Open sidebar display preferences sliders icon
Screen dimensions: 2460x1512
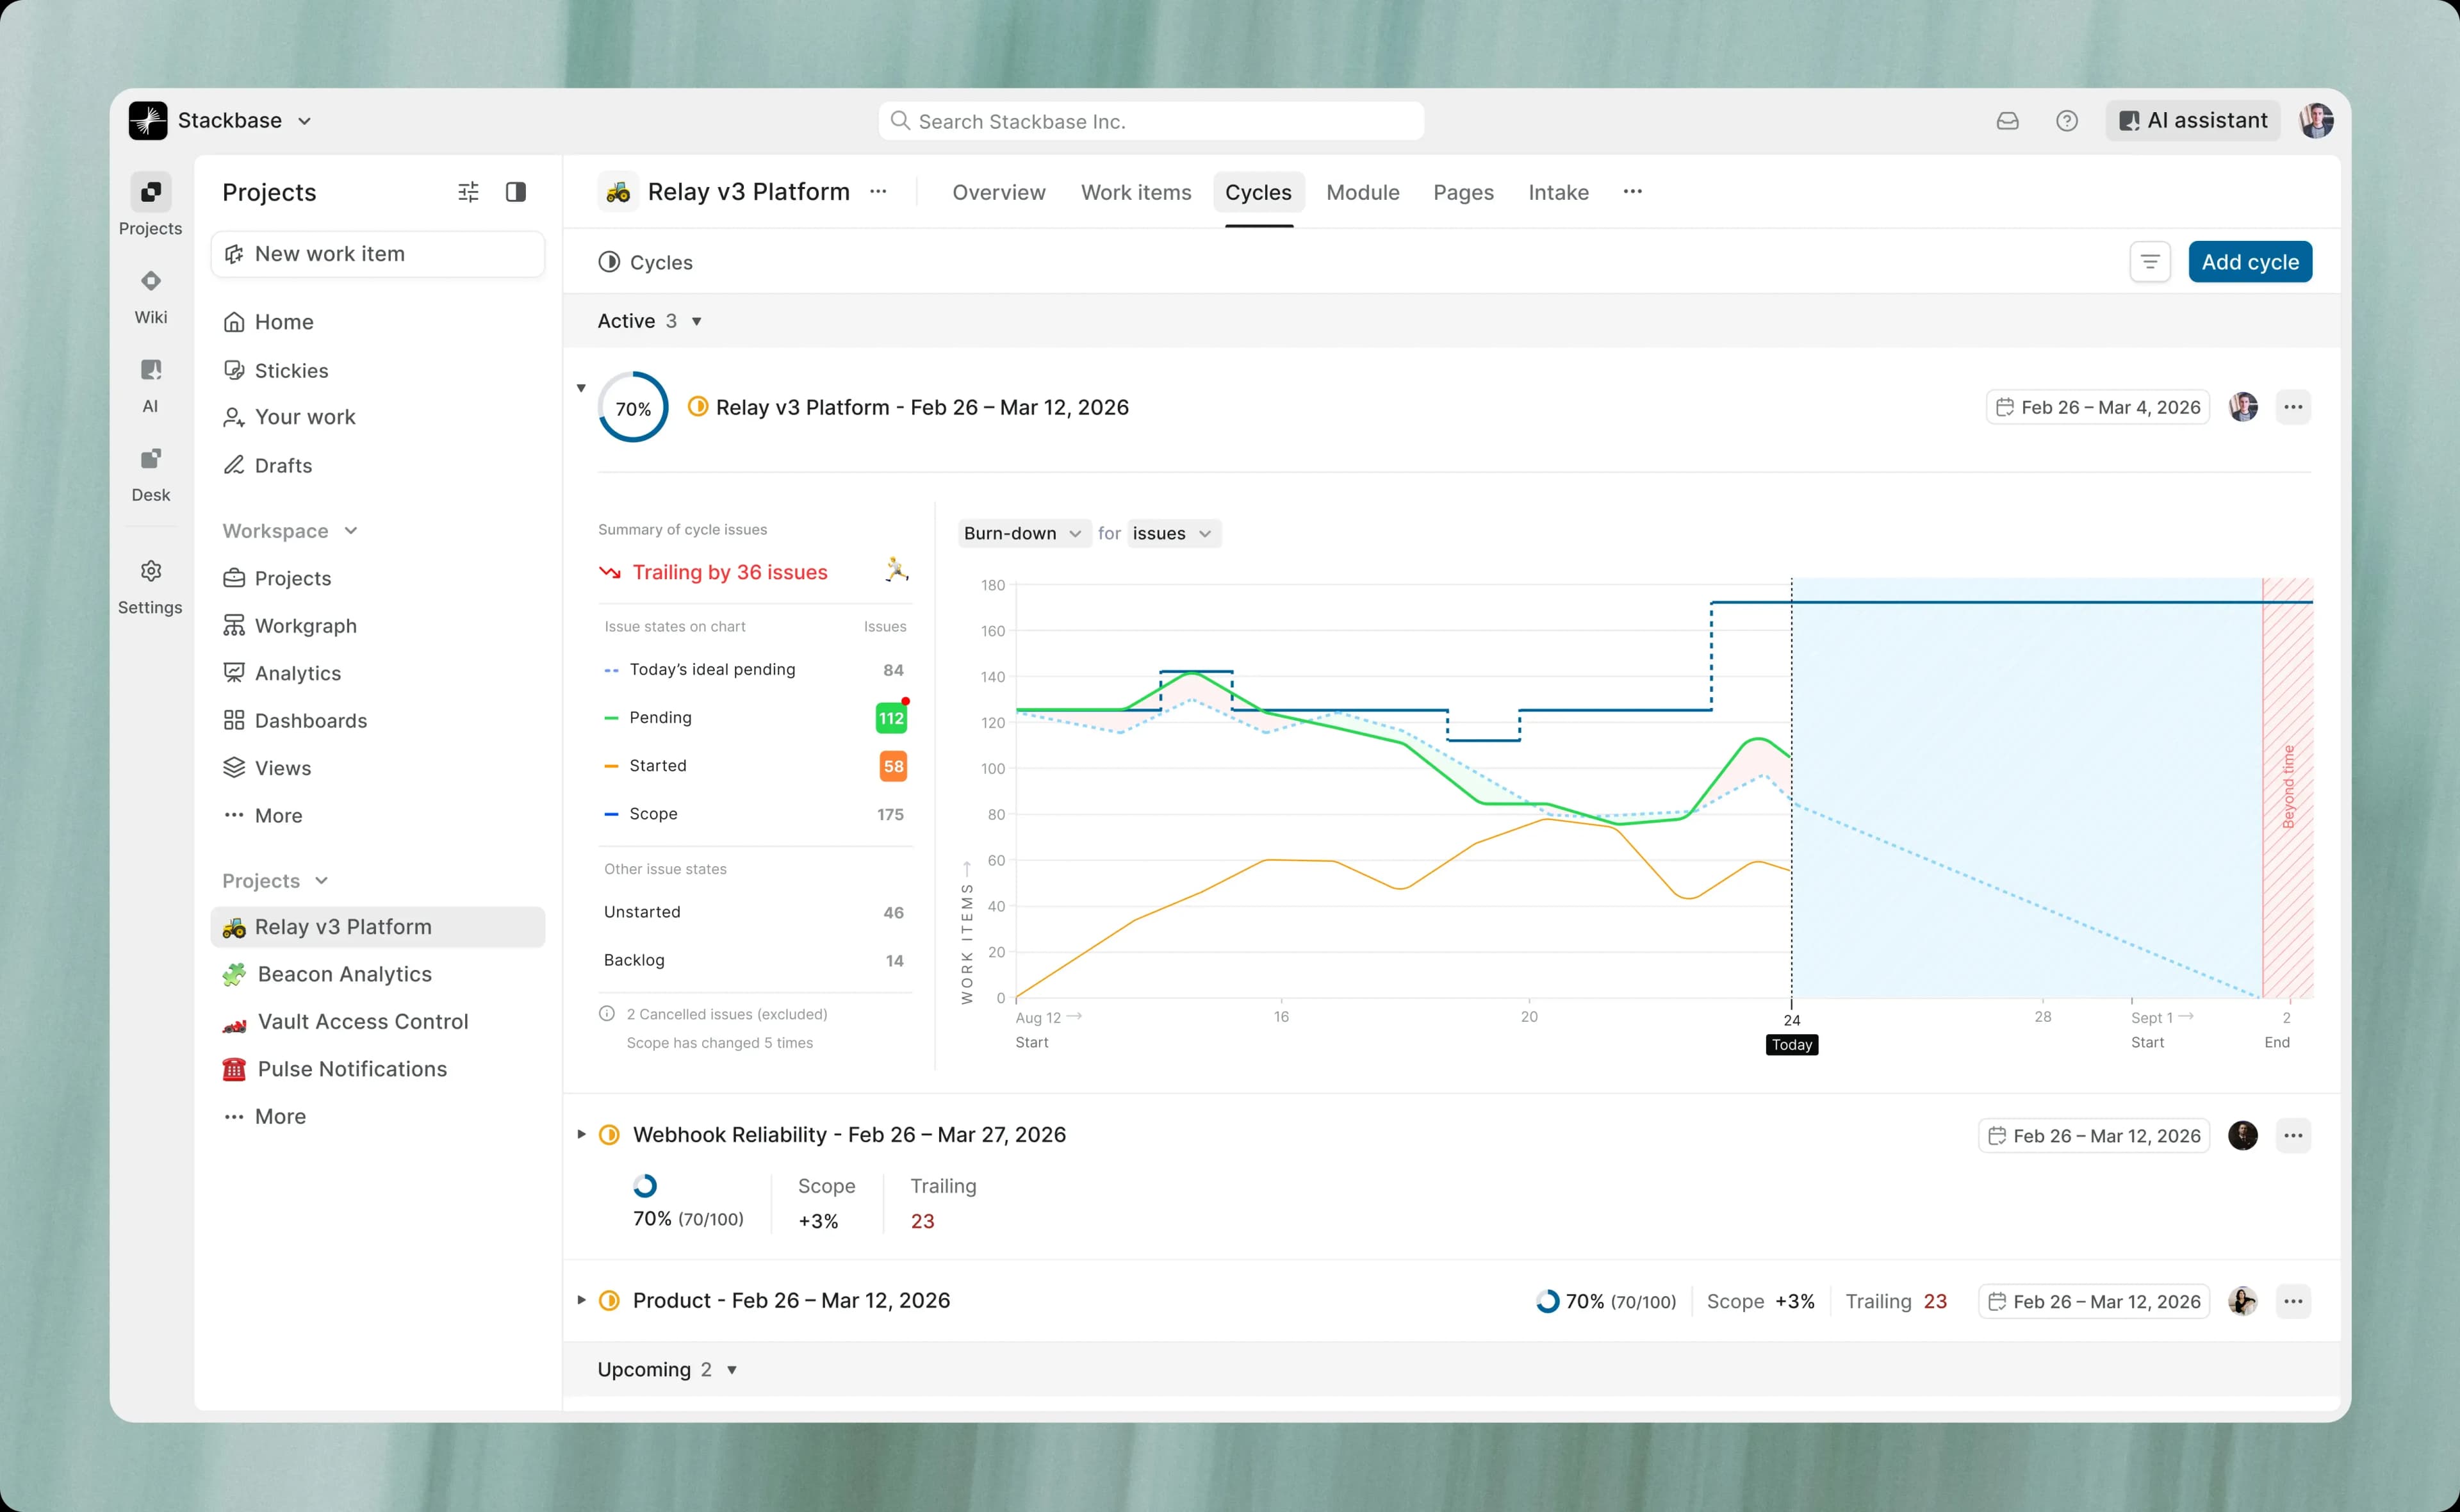click(468, 192)
